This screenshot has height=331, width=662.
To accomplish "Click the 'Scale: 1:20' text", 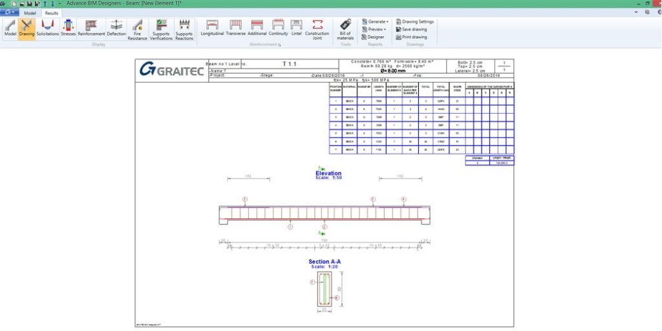I will [x=325, y=266].
